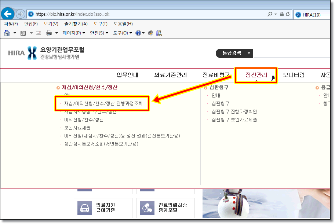Click the 의료자원 급여기준 shortcut button
This screenshot has height=224, width=335.
pos(103,208)
